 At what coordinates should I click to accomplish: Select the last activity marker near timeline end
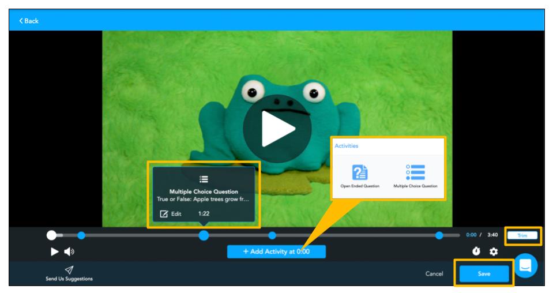tap(439, 235)
